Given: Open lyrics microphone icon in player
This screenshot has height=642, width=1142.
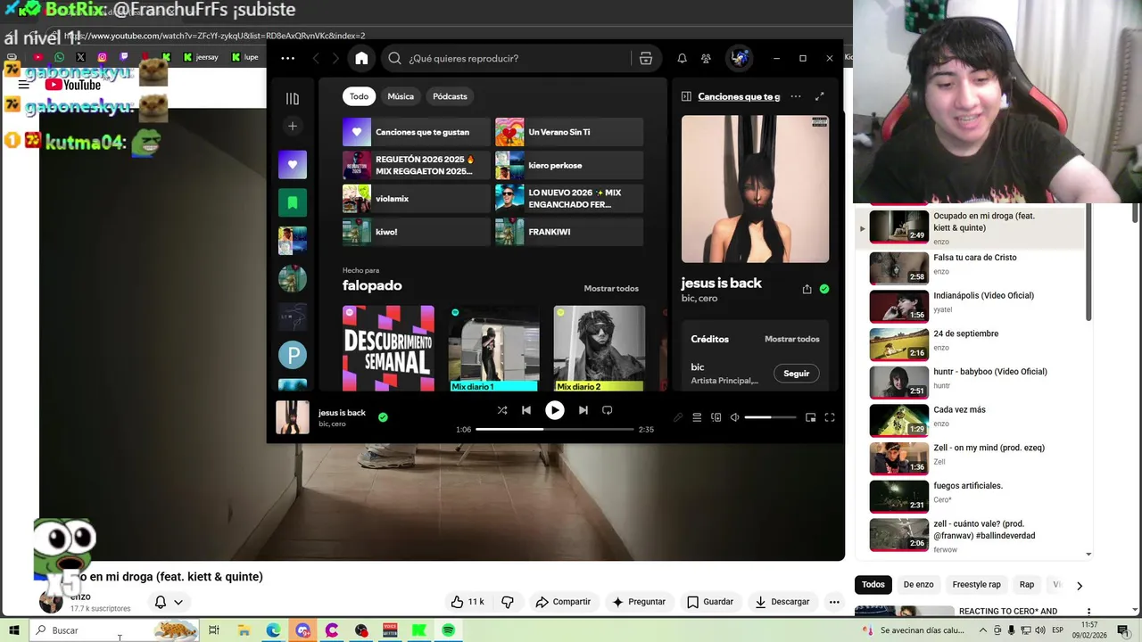Looking at the screenshot, I should click(678, 417).
